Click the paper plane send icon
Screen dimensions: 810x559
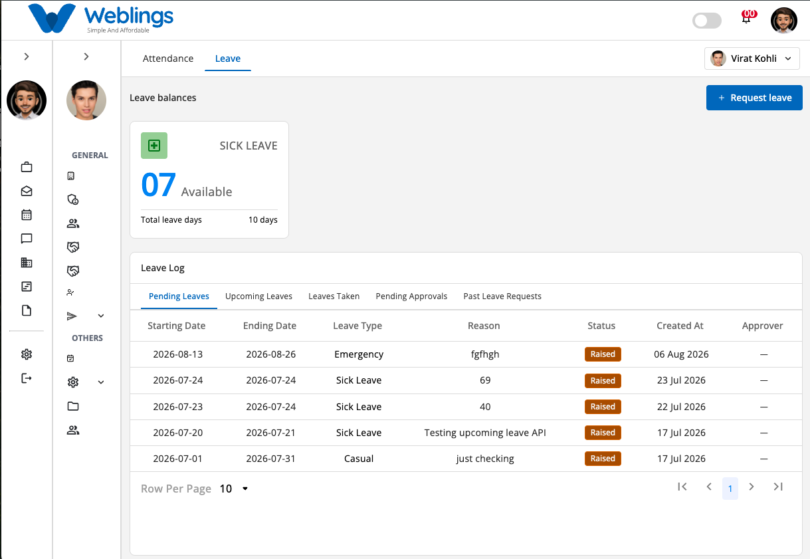pos(72,316)
